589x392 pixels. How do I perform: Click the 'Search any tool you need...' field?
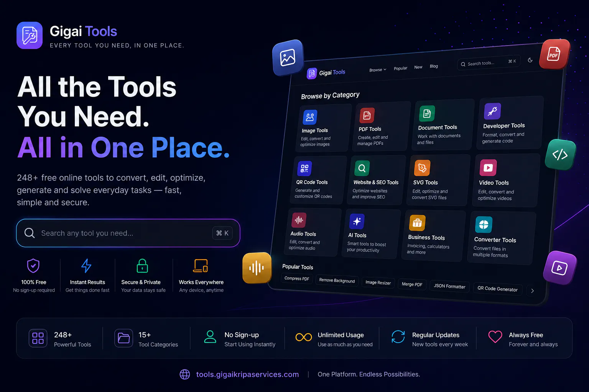coord(128,233)
